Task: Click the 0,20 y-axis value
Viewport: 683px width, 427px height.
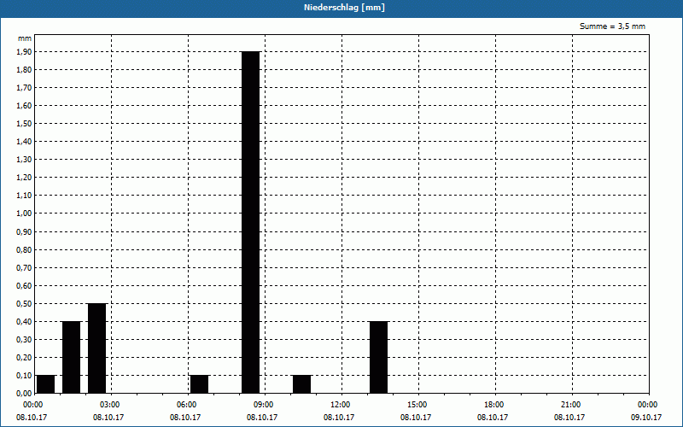Action: 24,358
